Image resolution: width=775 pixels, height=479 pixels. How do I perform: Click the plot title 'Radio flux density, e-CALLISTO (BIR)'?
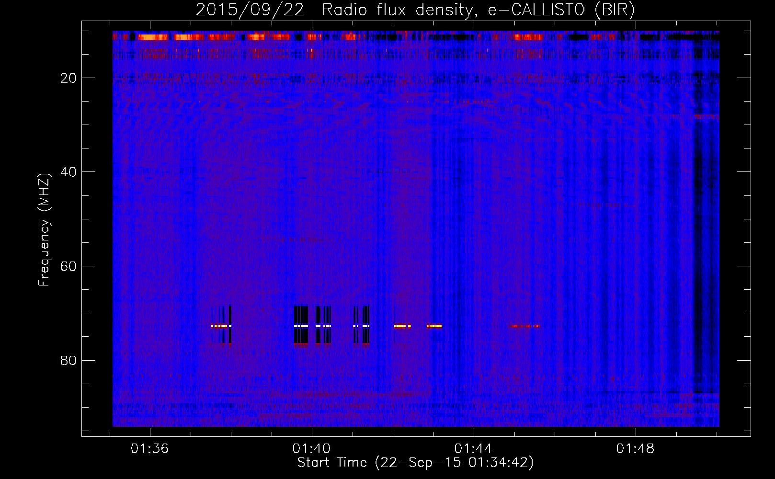click(x=479, y=10)
